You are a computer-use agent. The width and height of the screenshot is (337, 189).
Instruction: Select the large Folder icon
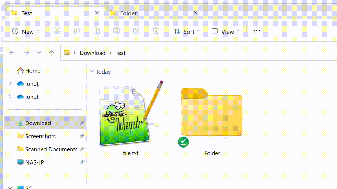click(x=212, y=112)
